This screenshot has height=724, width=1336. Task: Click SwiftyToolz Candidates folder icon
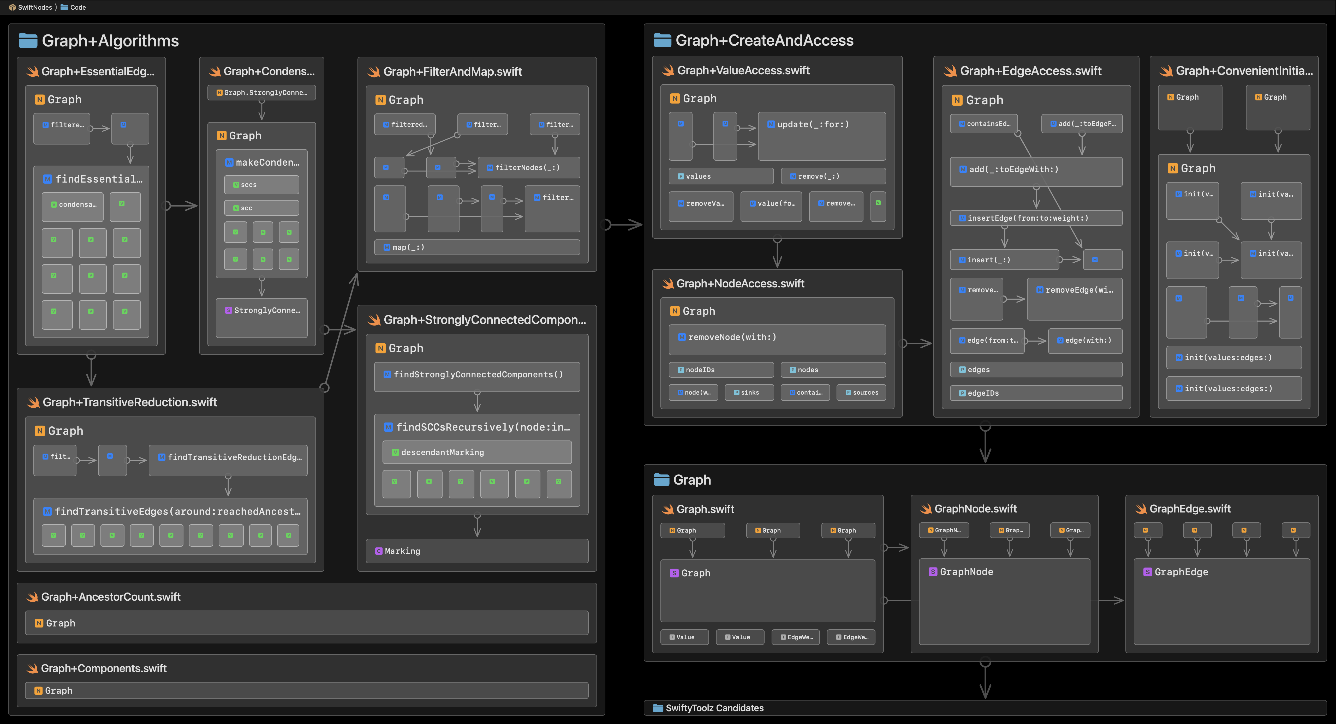tap(658, 708)
